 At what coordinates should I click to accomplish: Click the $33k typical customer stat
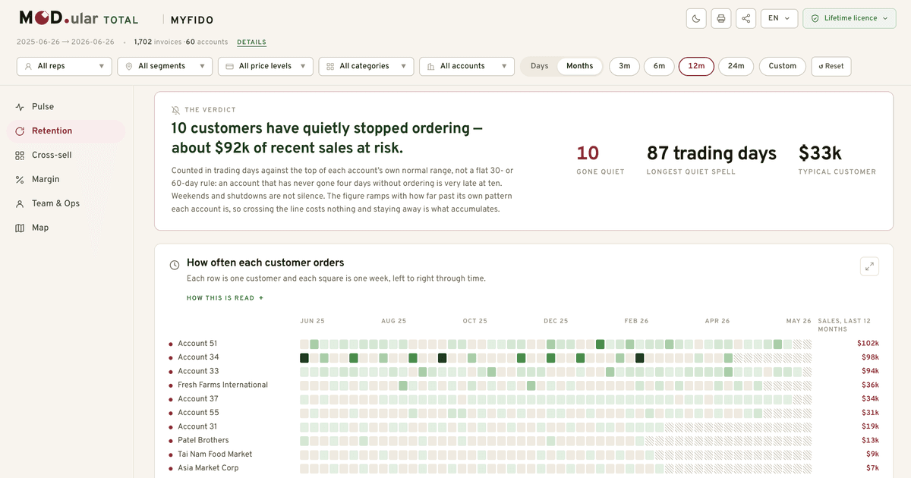point(837,160)
